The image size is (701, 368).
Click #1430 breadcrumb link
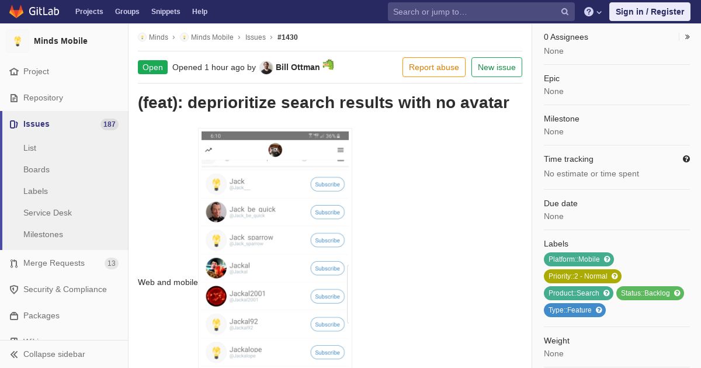pos(287,37)
